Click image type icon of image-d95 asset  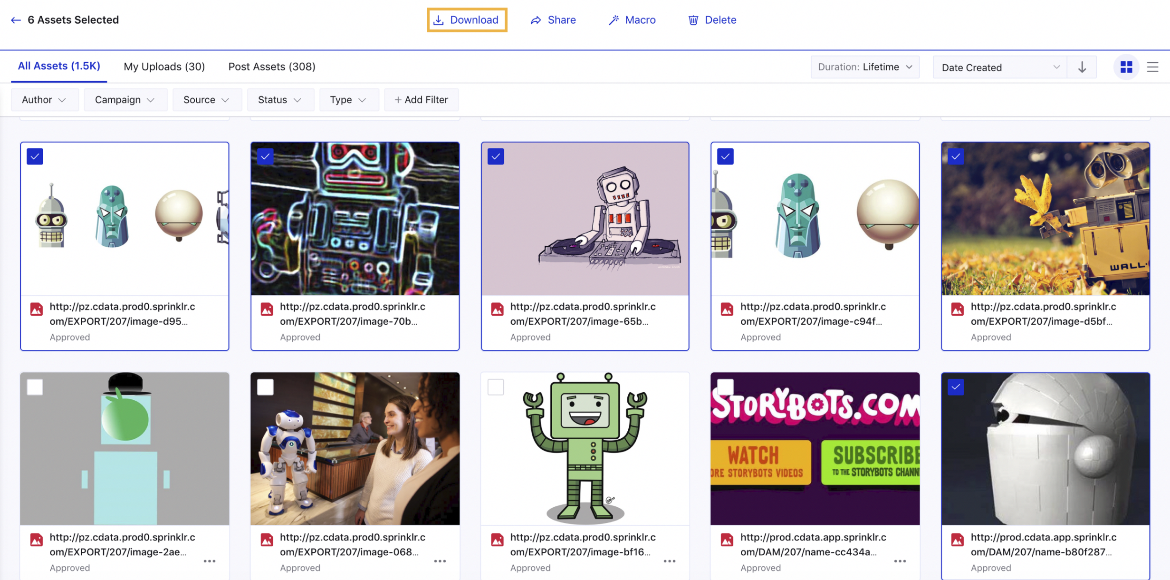point(37,309)
